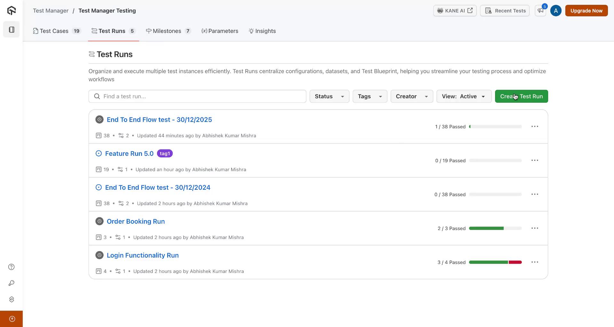Viewport: 614px width, 327px height.
Task: Expand the Tags filter dropdown
Action: [370, 96]
